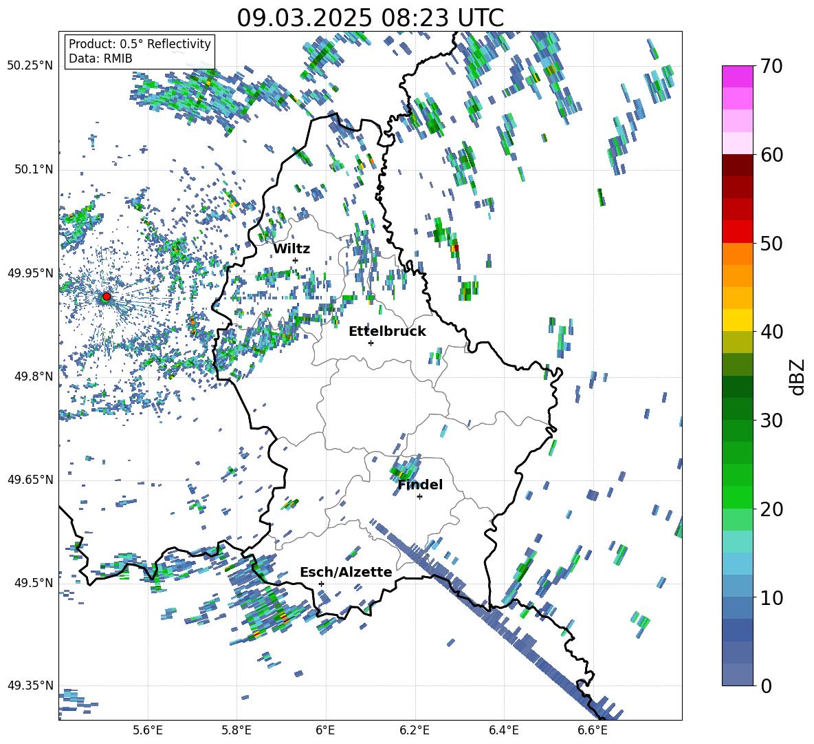The width and height of the screenshot is (814, 744).
Task: Select the Ettelbruck city label
Action: [x=387, y=332]
